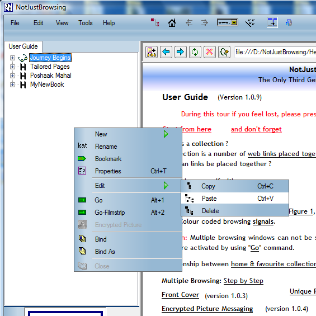This screenshot has height=316, width=316.
Task: Click the orange X stop loading icon
Action: pos(209,52)
